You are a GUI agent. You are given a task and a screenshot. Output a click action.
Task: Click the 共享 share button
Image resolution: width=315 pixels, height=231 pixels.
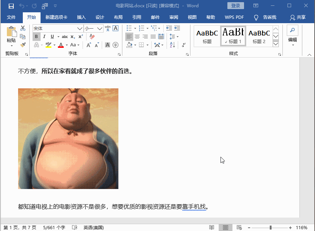click(298, 17)
